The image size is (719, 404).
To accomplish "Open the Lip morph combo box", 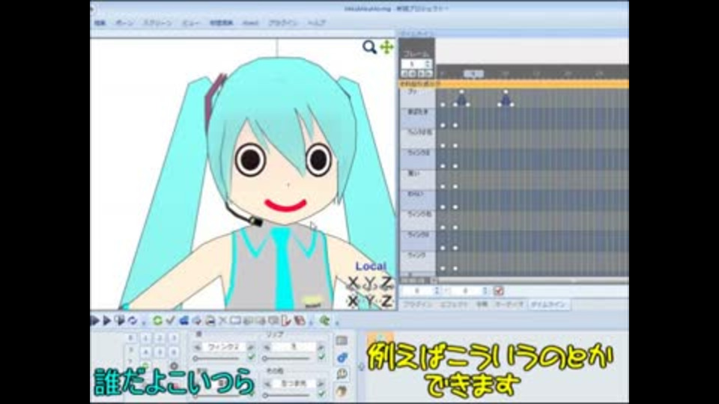I will pos(294,346).
